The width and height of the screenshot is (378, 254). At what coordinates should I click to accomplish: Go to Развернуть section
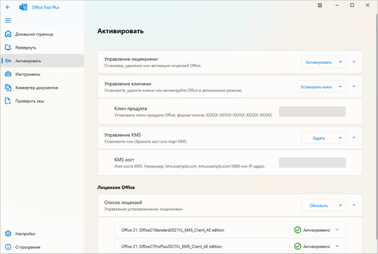pos(26,48)
